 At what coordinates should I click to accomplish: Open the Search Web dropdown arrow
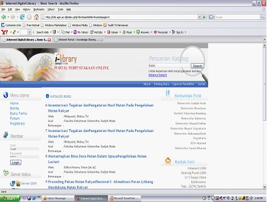51,32
